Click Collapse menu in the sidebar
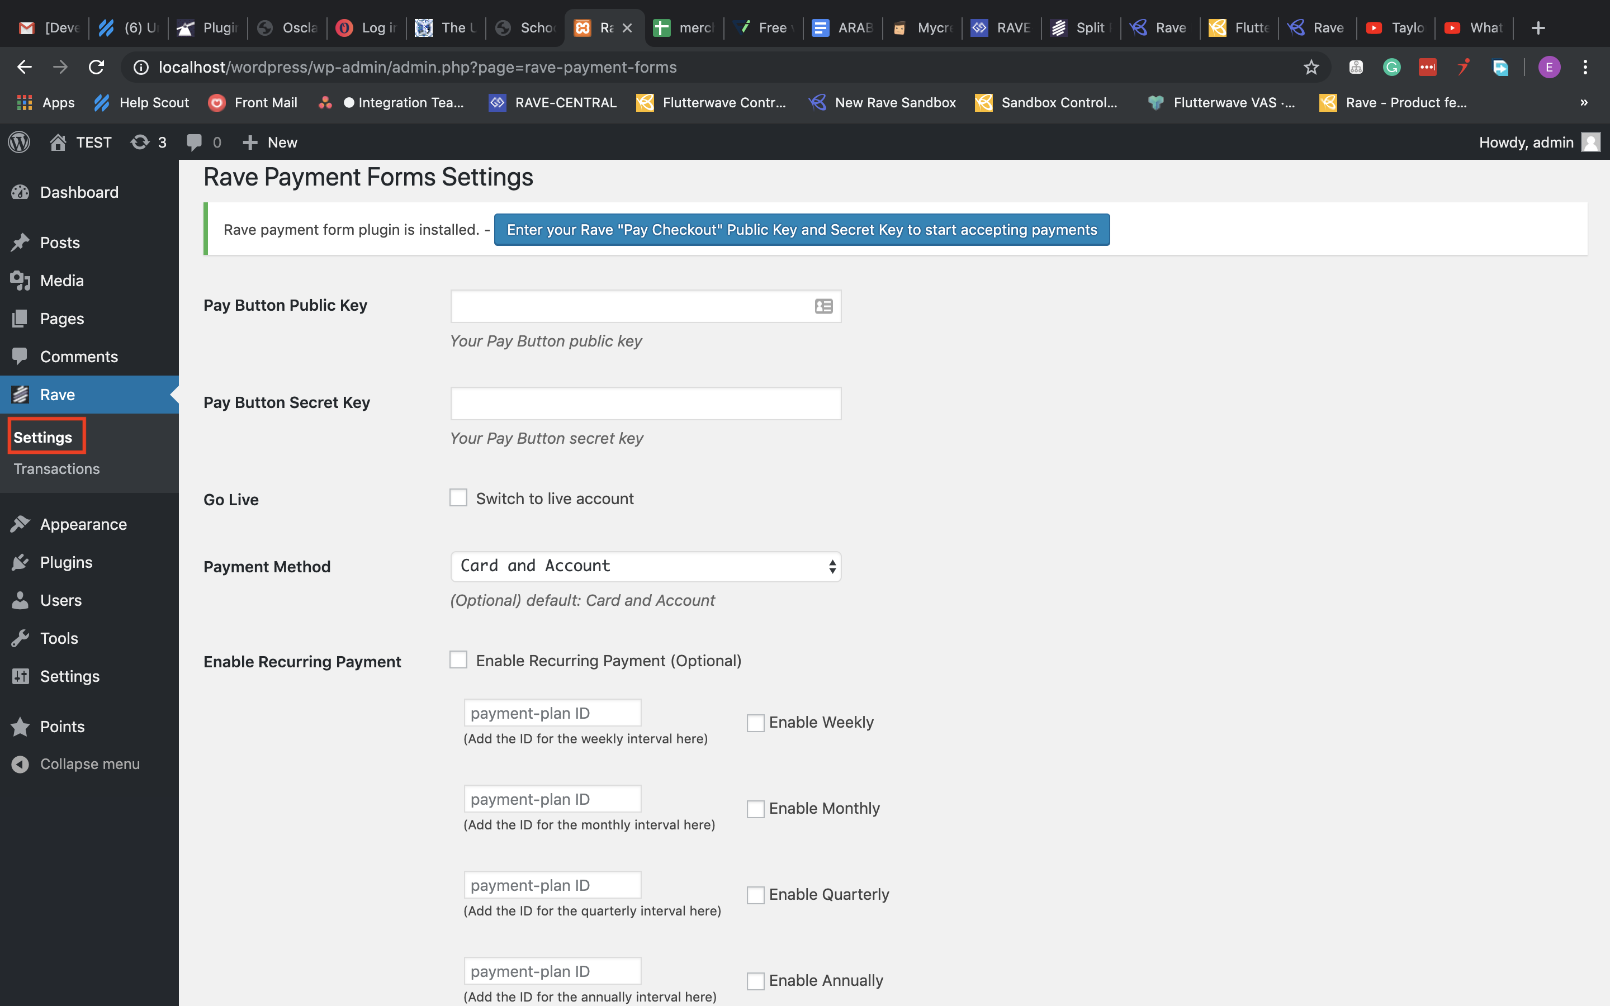Viewport: 1610px width, 1006px height. point(89,764)
